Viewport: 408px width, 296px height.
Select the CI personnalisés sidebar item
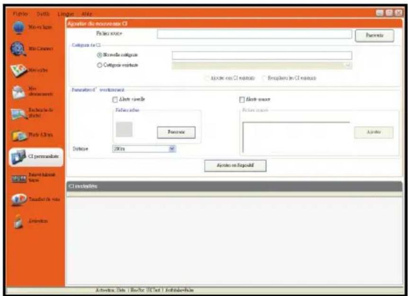coord(36,157)
